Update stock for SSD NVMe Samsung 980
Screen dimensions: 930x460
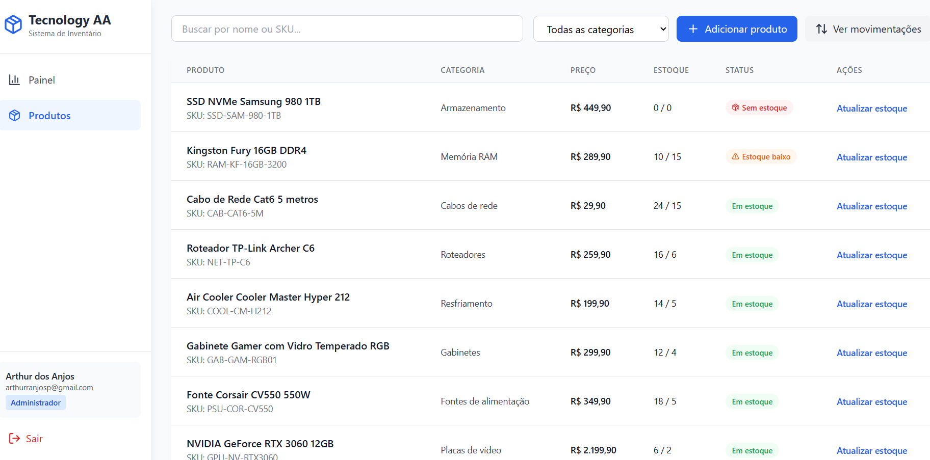871,109
